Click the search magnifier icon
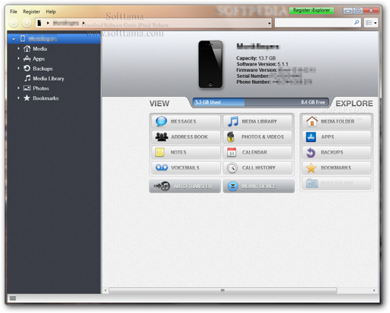 point(356,22)
